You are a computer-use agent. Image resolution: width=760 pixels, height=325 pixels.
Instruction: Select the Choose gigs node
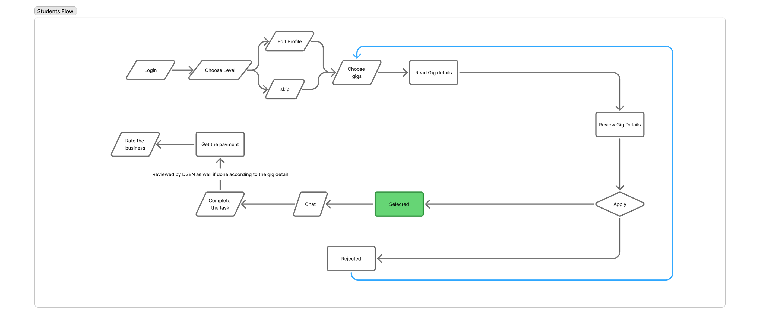356,72
